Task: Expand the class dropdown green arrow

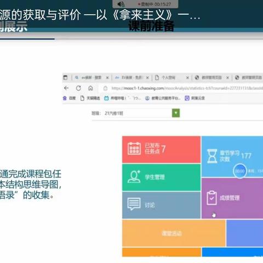Action: click(x=176, y=113)
